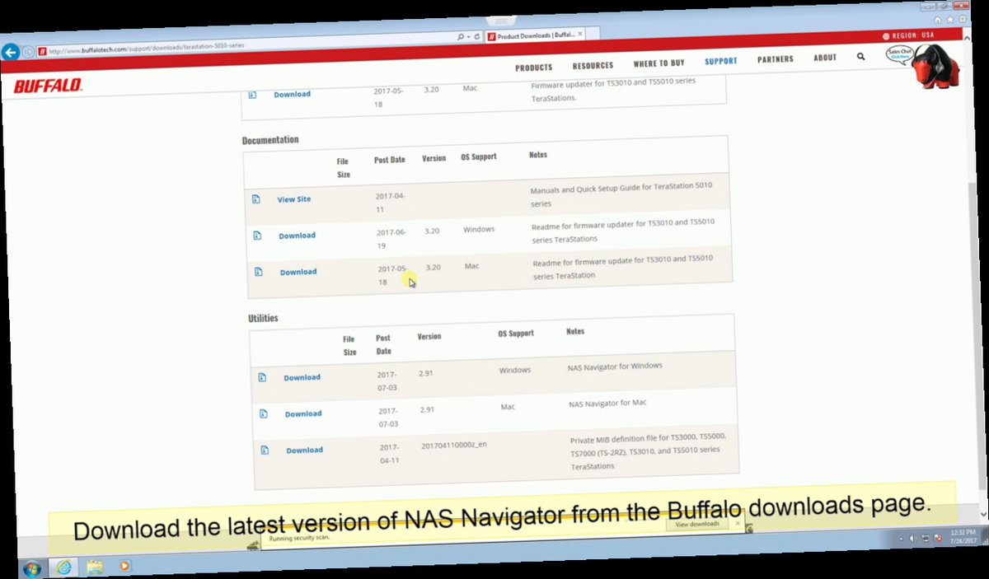The height and width of the screenshot is (579, 989).
Task: Click the REGION: USA selector
Action: 907,35
